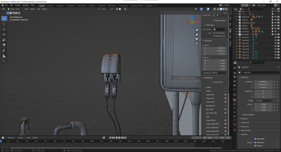281x152 pixels.
Task: Open the Output properties tab icon
Action: coord(235,77)
